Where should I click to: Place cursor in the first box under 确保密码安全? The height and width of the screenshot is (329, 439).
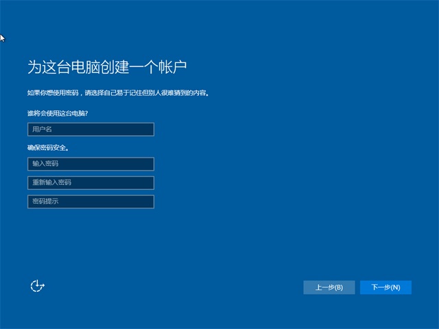(x=91, y=164)
